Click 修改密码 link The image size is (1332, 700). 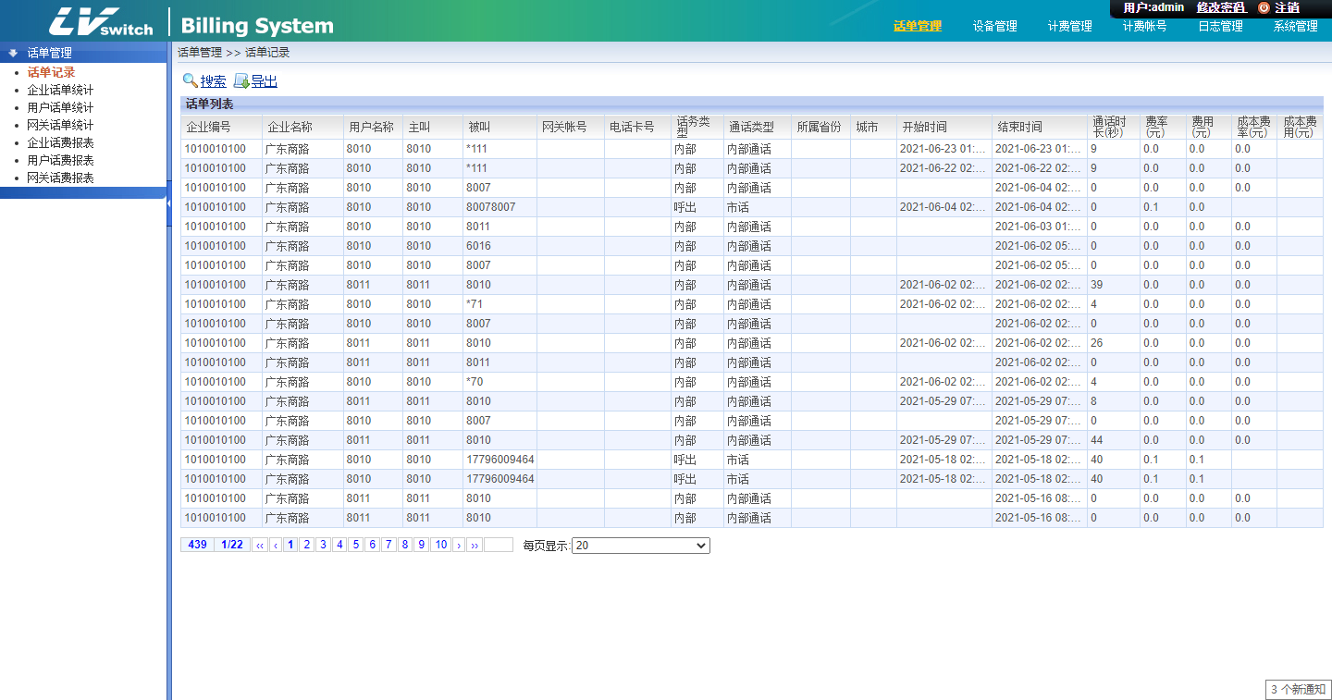(1221, 7)
